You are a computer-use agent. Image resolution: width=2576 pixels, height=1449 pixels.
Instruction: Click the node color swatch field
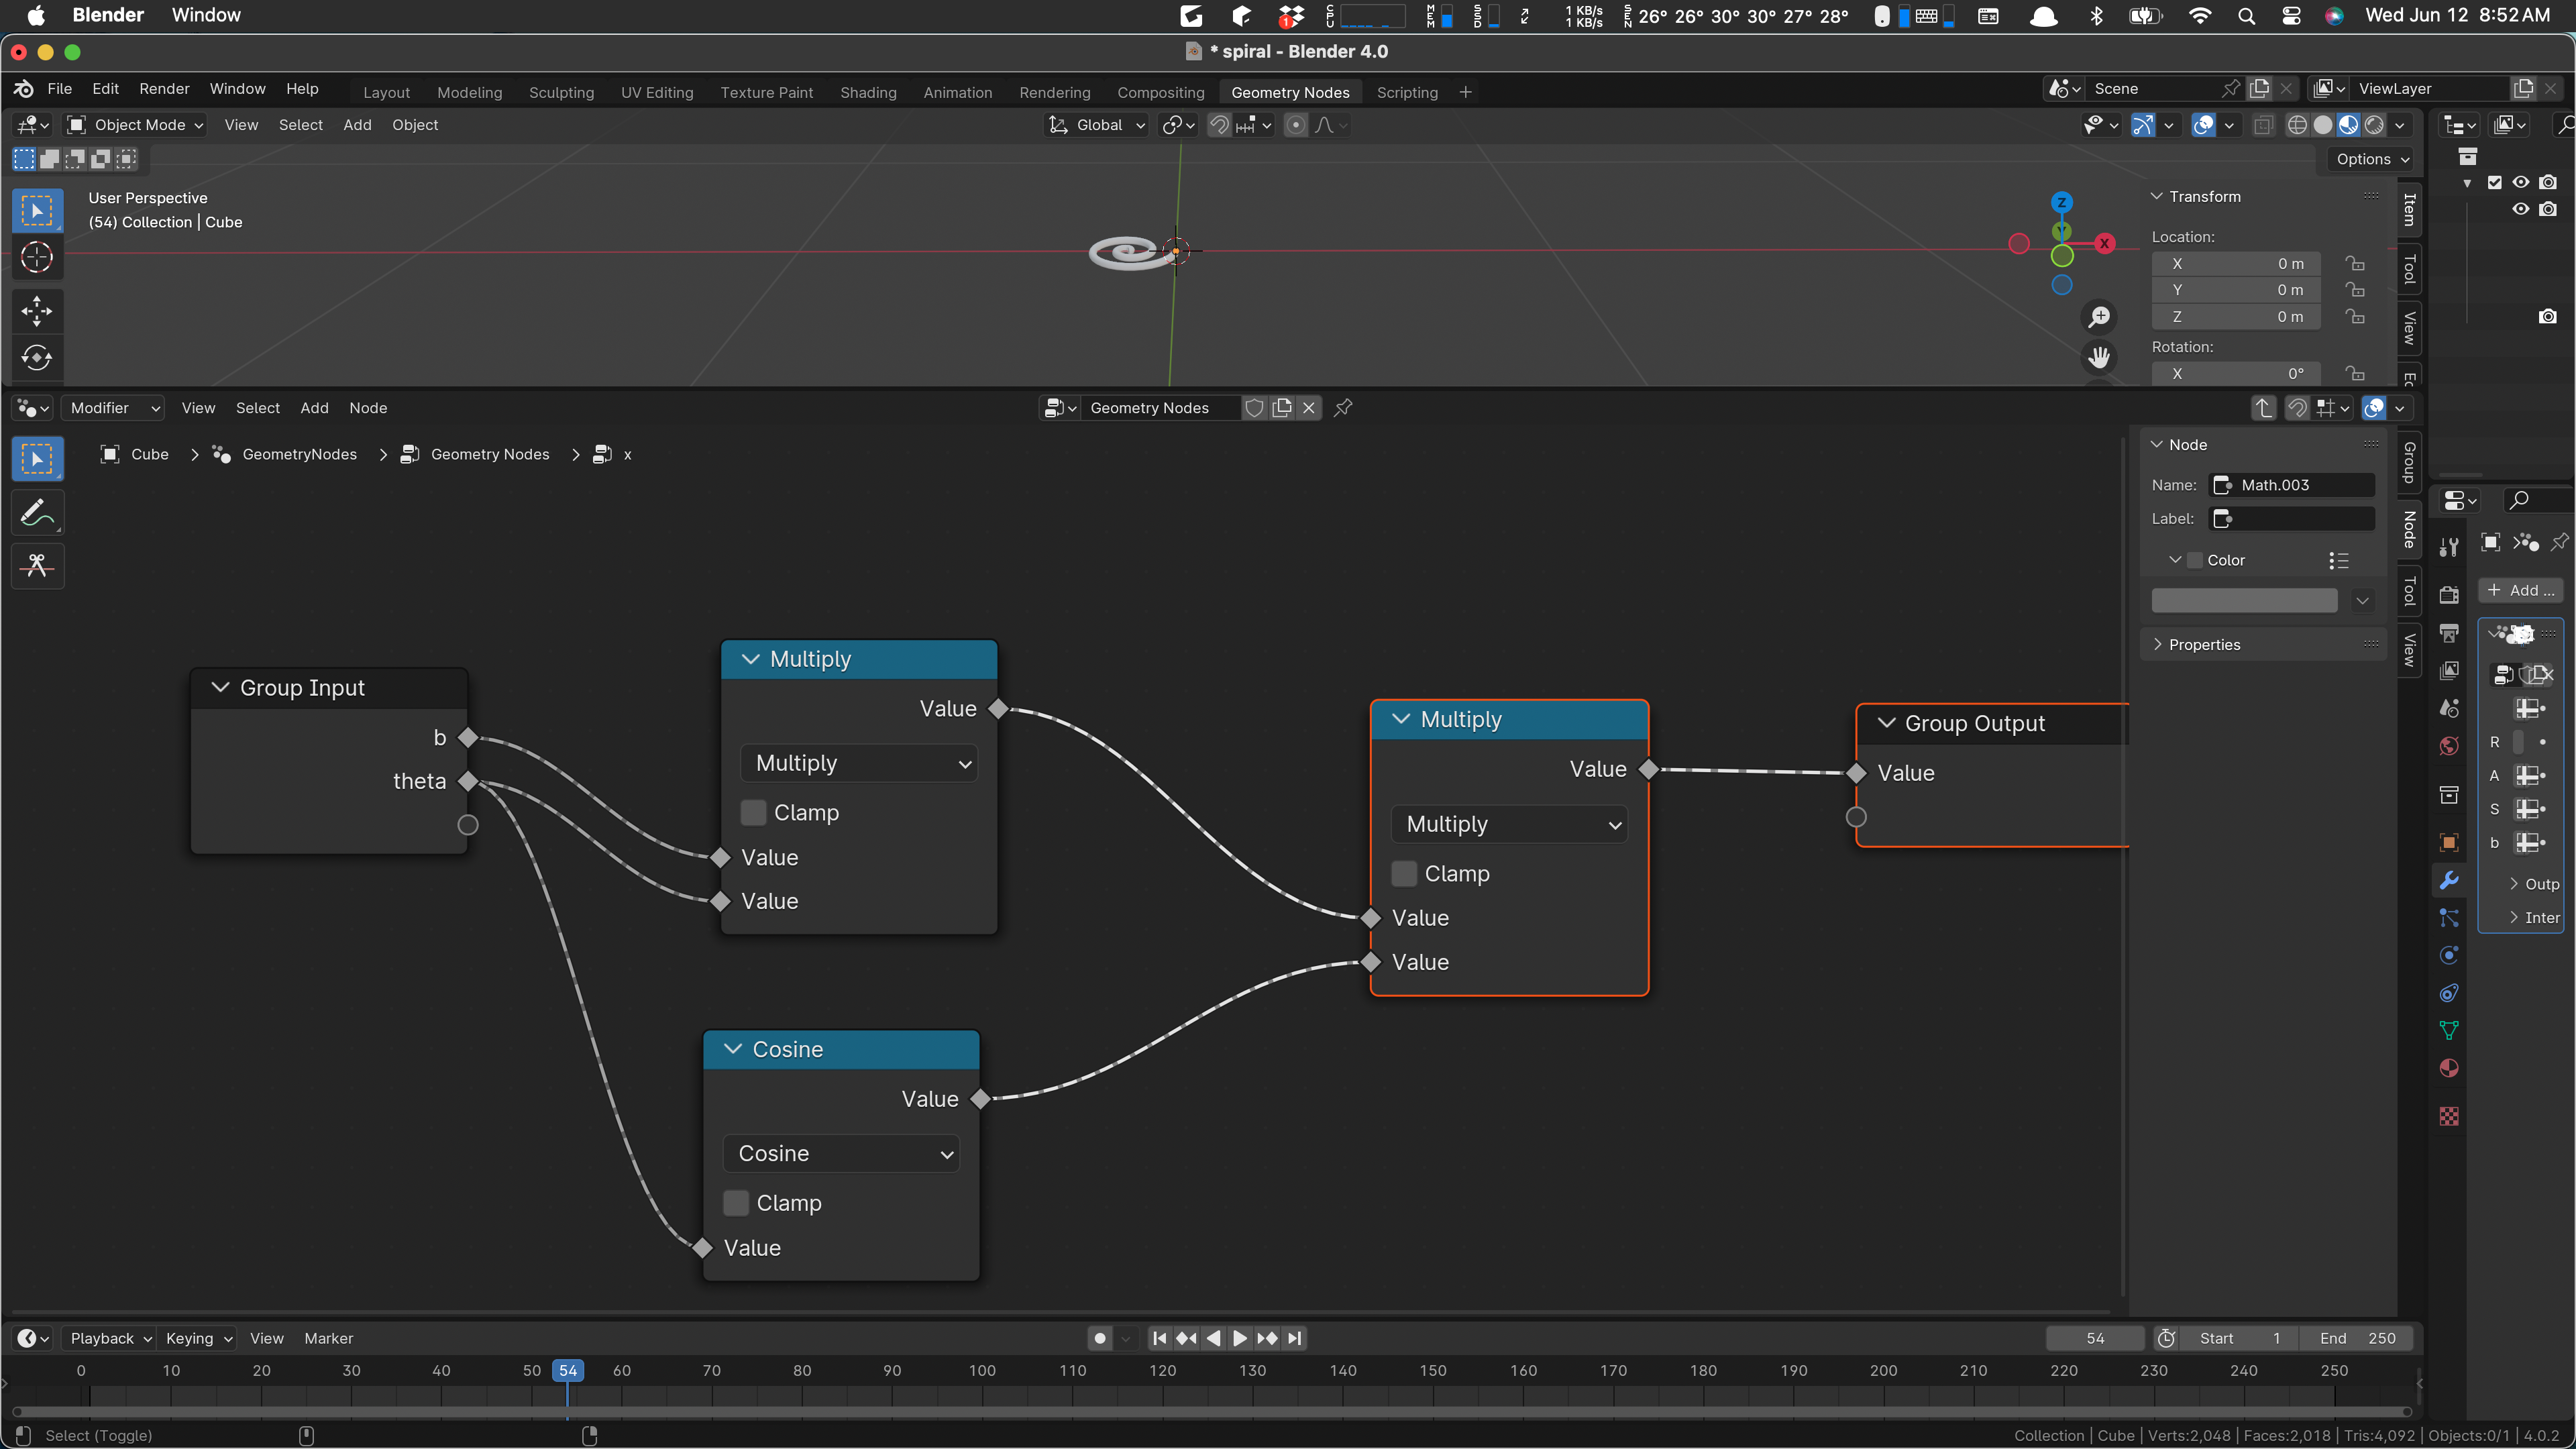(2244, 600)
